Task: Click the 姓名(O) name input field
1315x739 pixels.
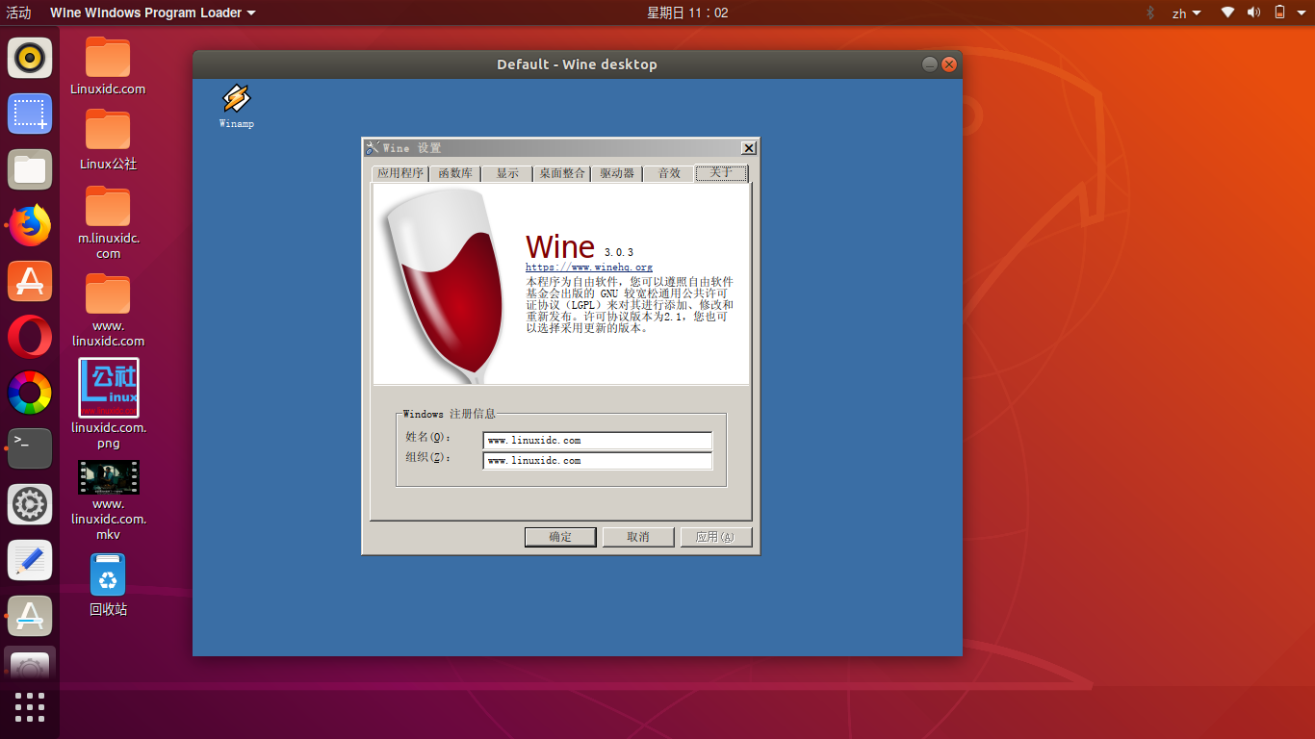Action: [596, 441]
